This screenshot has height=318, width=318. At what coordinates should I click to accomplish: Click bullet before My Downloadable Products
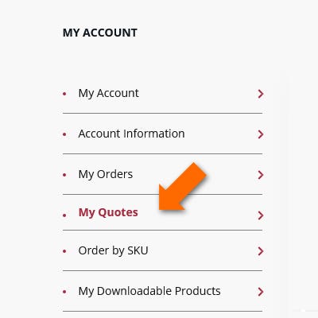pyautogui.click(x=64, y=292)
